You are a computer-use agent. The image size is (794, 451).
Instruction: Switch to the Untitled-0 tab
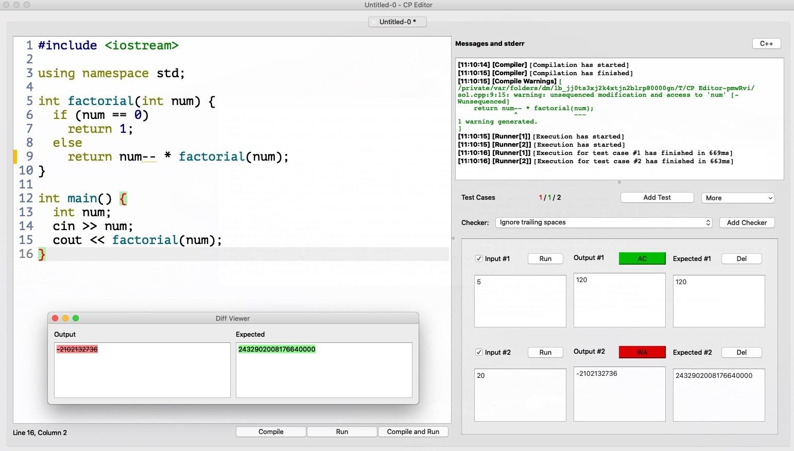click(398, 22)
